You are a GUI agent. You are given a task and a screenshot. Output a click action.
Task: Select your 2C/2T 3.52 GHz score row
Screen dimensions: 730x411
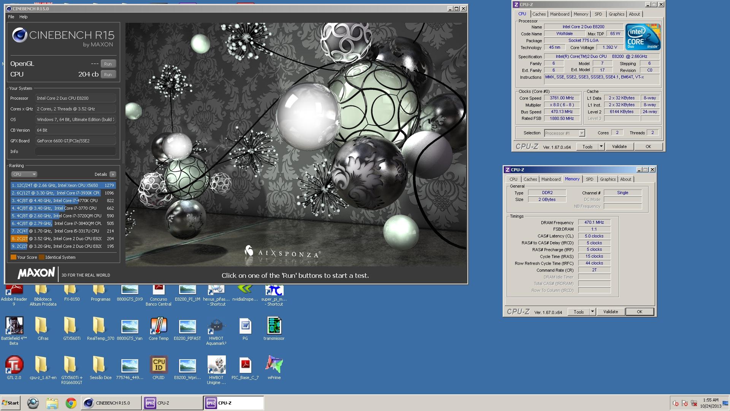[x=63, y=239]
